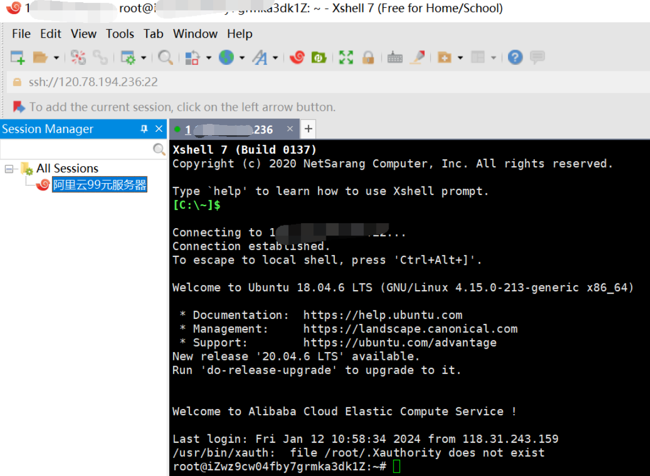The height and width of the screenshot is (476, 650).
Task: Launch Xmanager red swirl toolbar icon
Action: (x=297, y=57)
